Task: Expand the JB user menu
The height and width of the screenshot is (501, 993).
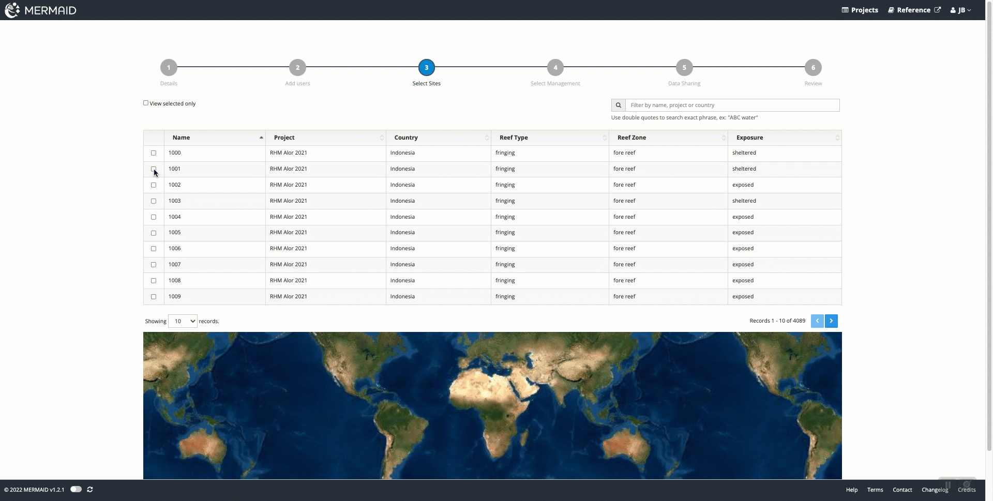Action: click(x=960, y=10)
